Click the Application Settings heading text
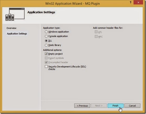 click(41, 12)
